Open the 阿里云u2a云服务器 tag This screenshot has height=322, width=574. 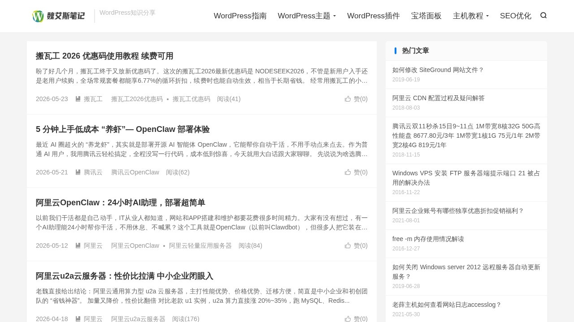coord(138,319)
